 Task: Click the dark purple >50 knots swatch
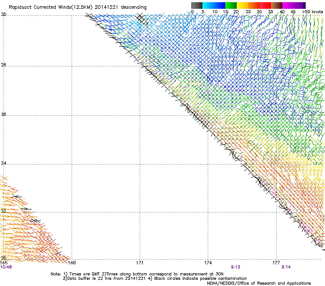[304, 5]
